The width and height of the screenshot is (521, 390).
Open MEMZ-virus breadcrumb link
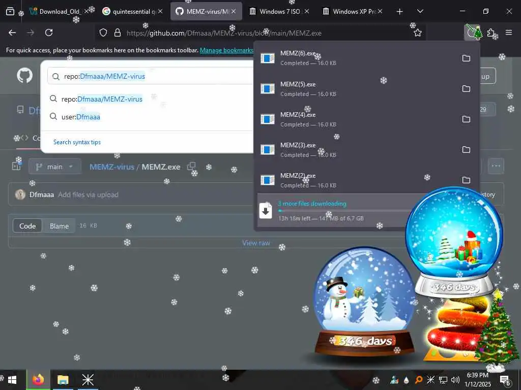tap(111, 167)
